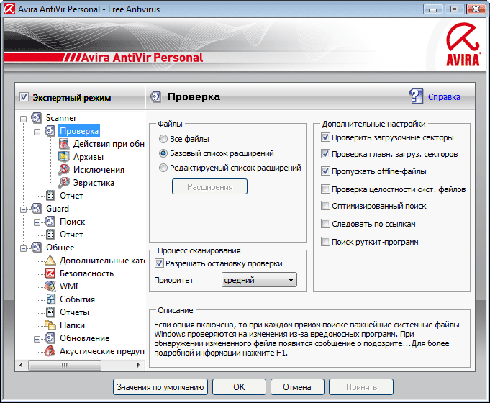Select Исключения in the settings tree

(x=99, y=170)
